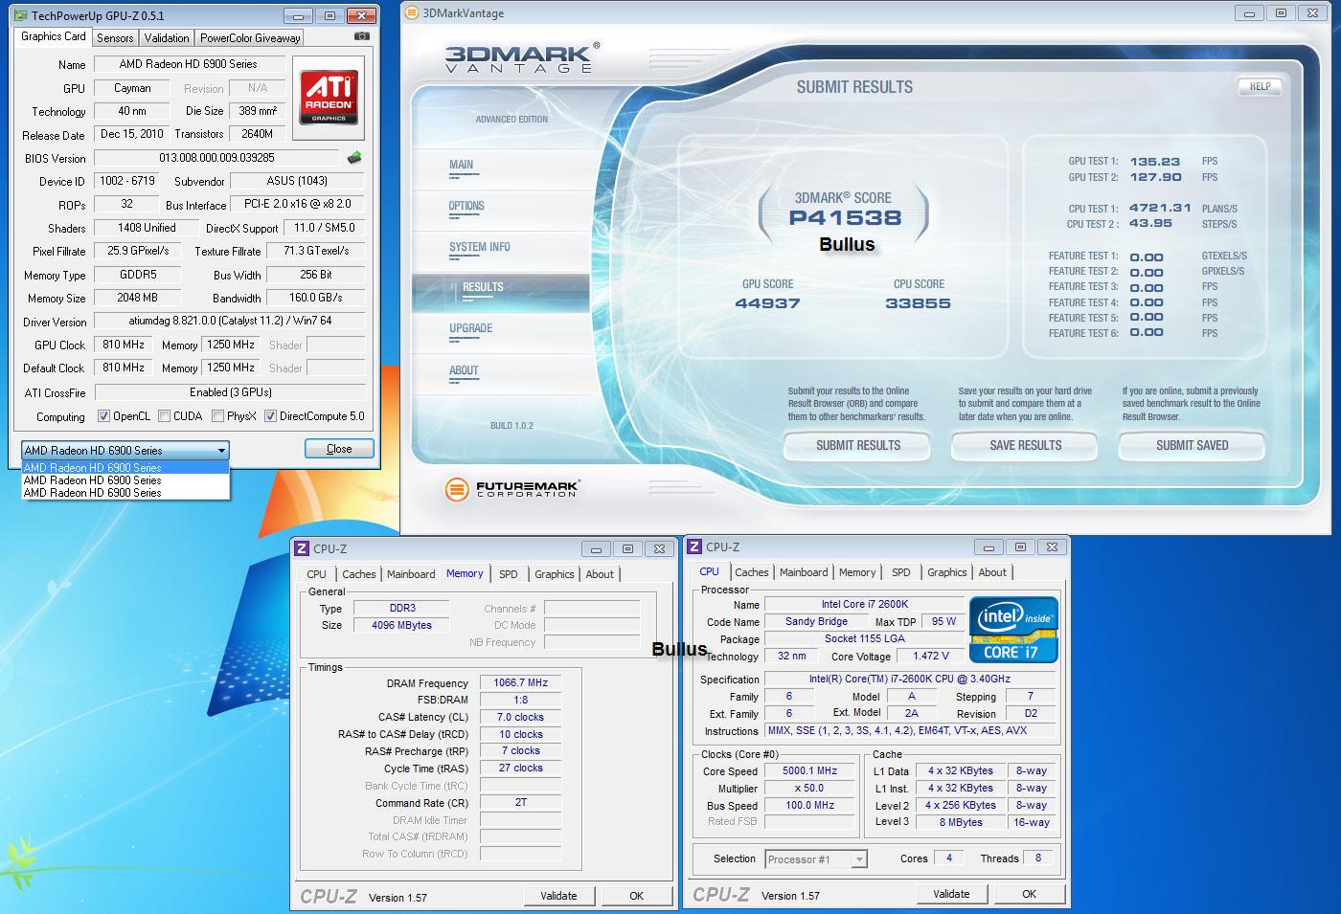Click the BIOS save chip icon in GPU-Z
The width and height of the screenshot is (1341, 914).
(354, 157)
